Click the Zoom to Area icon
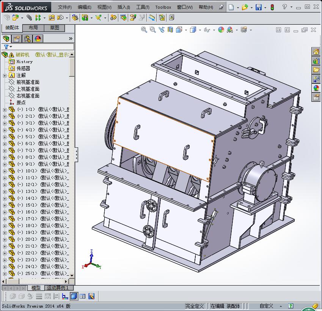 pos(152,30)
